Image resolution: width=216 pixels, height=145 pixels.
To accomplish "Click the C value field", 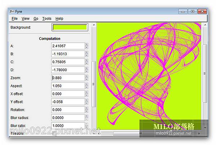I will 68,62.
